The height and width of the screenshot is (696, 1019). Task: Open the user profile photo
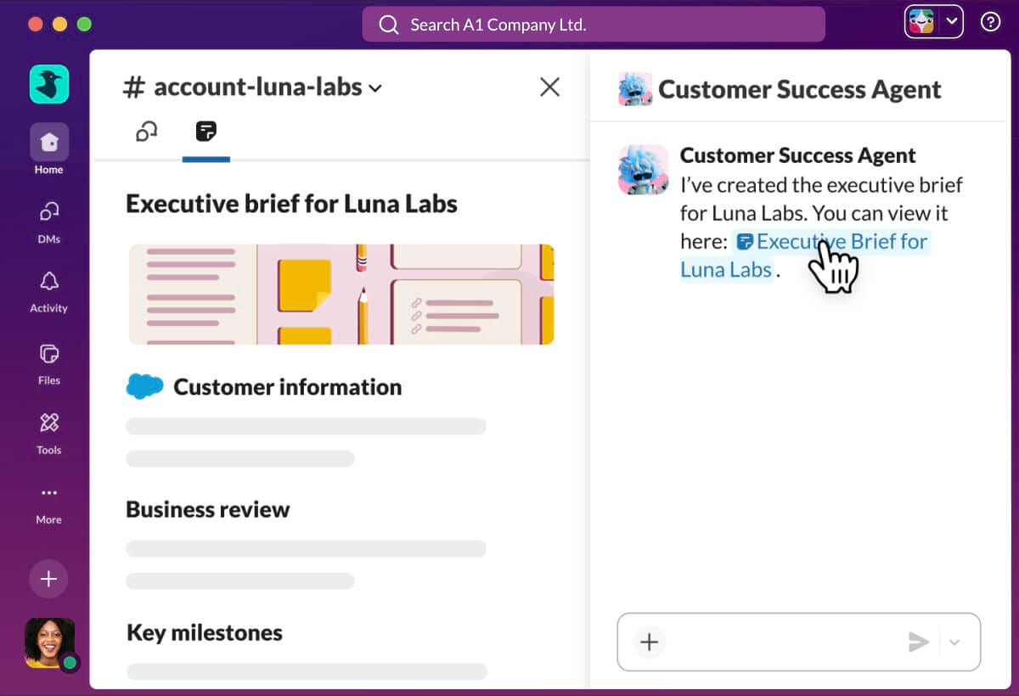pos(50,643)
